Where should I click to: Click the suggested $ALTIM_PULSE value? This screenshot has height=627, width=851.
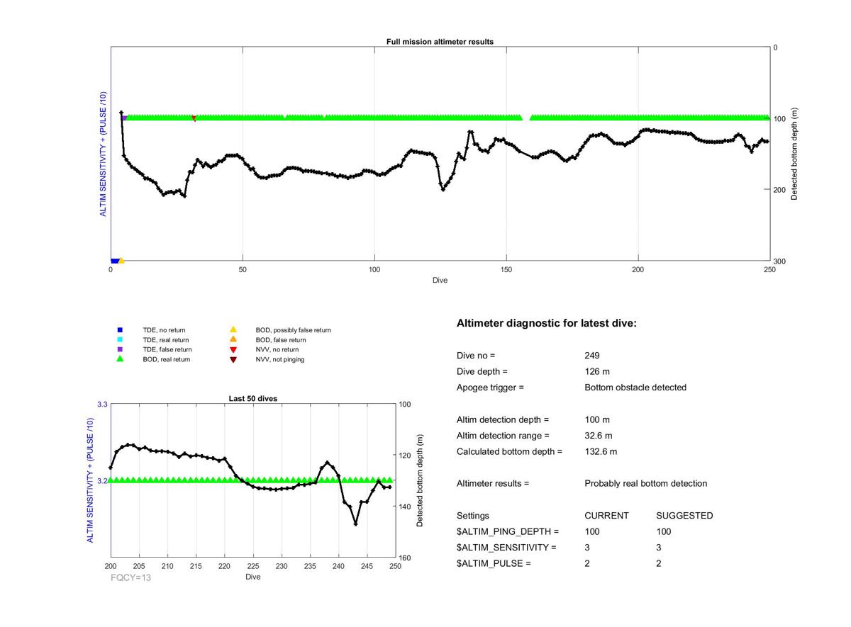pyautogui.click(x=659, y=564)
